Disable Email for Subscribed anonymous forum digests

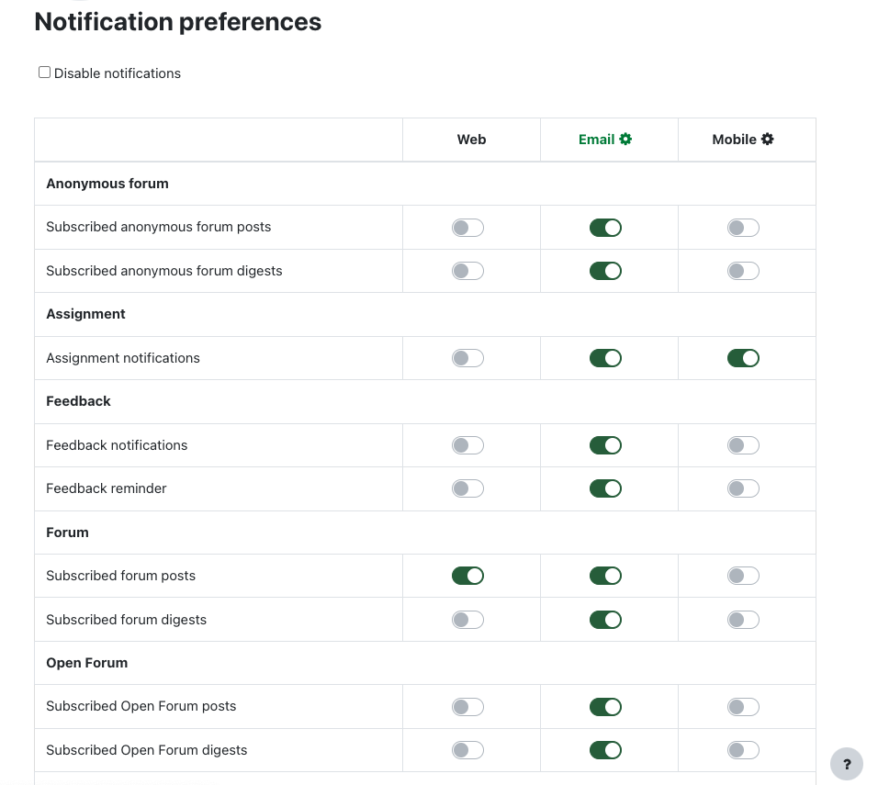(x=605, y=271)
